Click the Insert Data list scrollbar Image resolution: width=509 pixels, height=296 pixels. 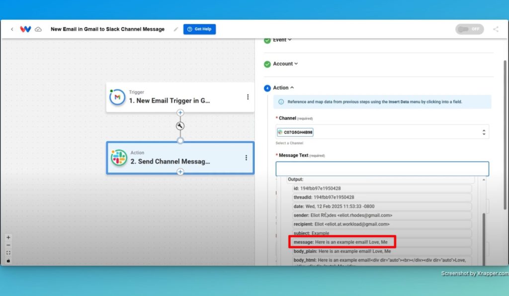[484, 239]
